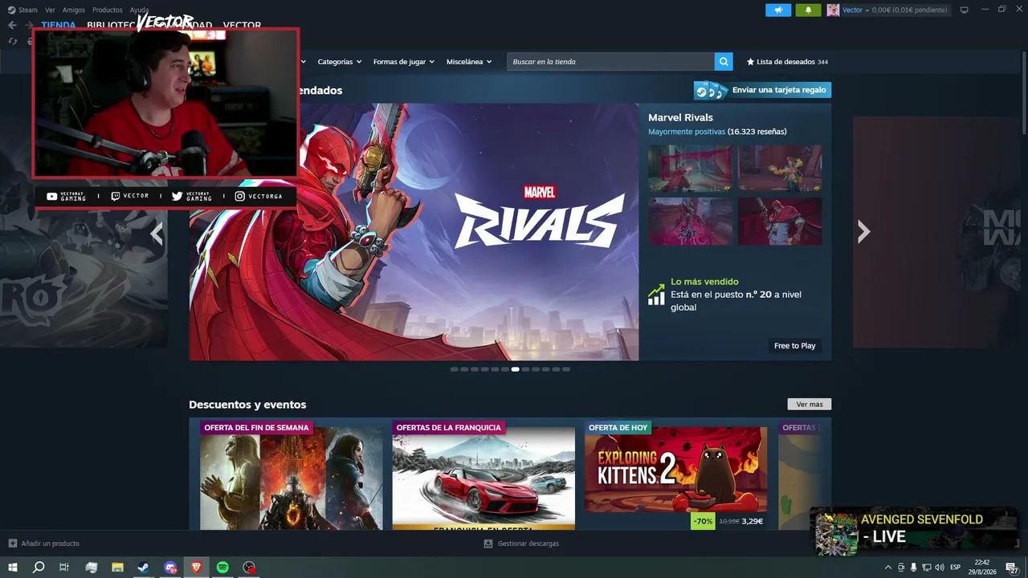Open the Exploding Kittens 2 daily deal
Viewport: 1028px width, 578px height.
tap(675, 476)
